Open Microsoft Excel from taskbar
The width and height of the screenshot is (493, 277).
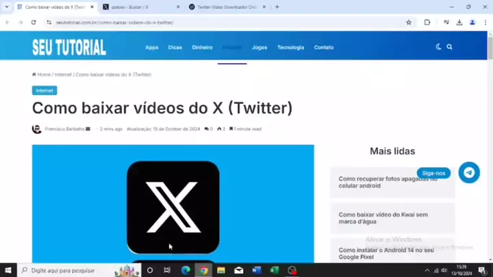pos(274,270)
